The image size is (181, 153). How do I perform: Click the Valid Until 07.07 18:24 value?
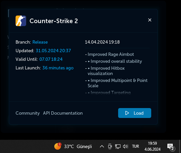[x=51, y=59]
